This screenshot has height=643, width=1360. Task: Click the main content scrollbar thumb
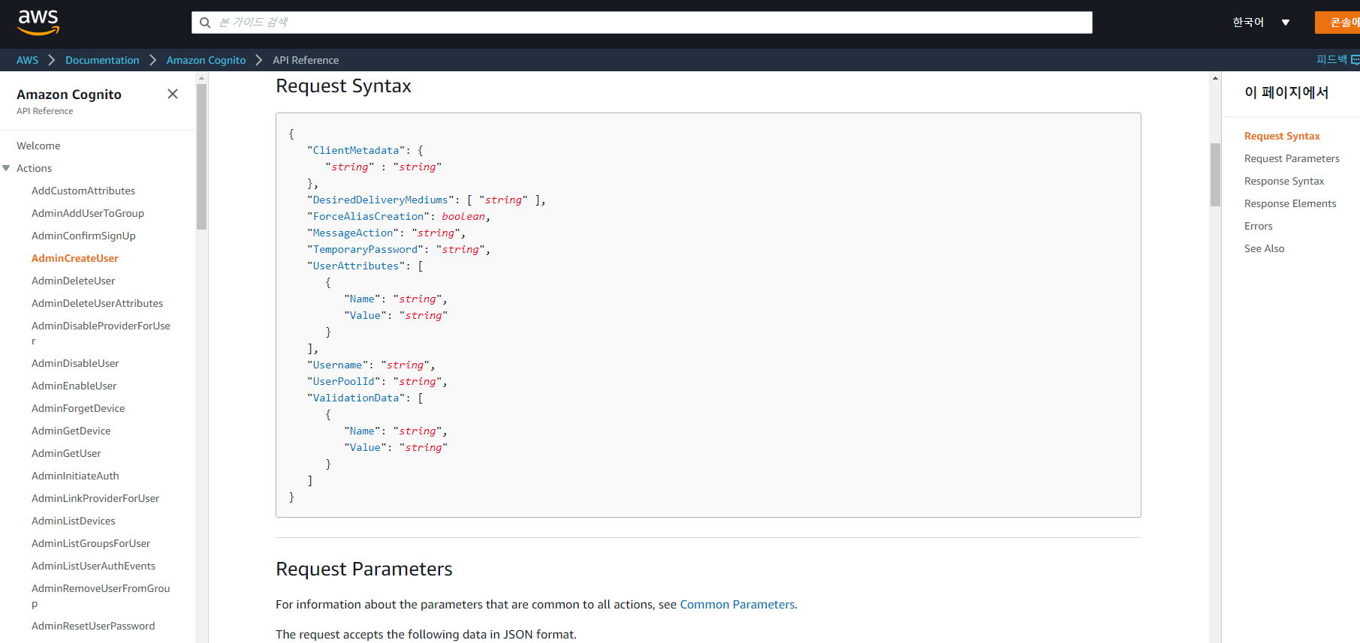click(1215, 175)
